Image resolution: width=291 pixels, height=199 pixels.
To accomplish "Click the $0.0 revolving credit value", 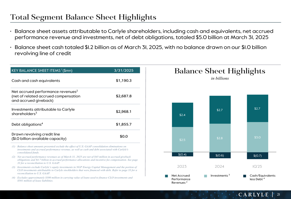I will pos(124,136).
